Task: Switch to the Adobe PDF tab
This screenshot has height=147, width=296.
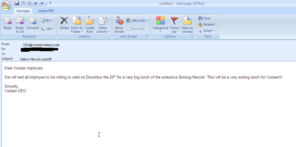Action: 46,11
